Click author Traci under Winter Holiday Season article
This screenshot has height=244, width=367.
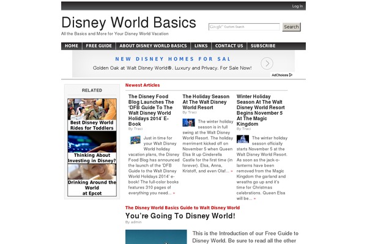click(247, 129)
